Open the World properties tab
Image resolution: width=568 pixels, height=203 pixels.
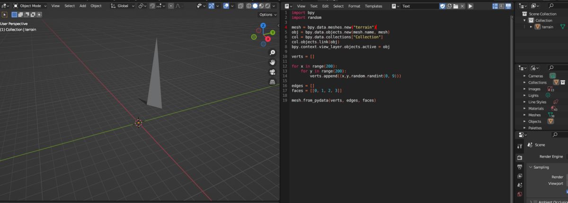tap(520, 194)
